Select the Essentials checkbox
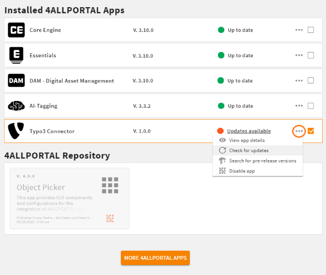This screenshot has width=326, height=275. click(x=311, y=55)
